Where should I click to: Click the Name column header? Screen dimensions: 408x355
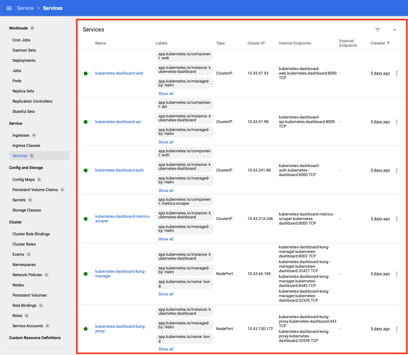coord(100,43)
